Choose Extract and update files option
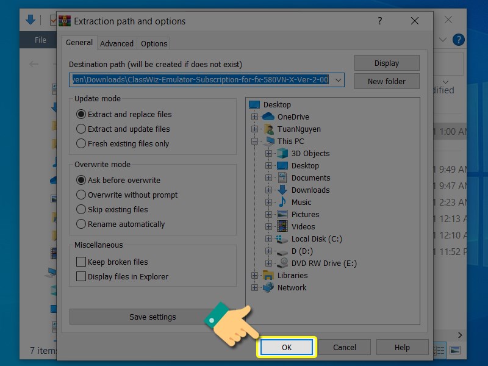488x366 pixels. pos(81,129)
